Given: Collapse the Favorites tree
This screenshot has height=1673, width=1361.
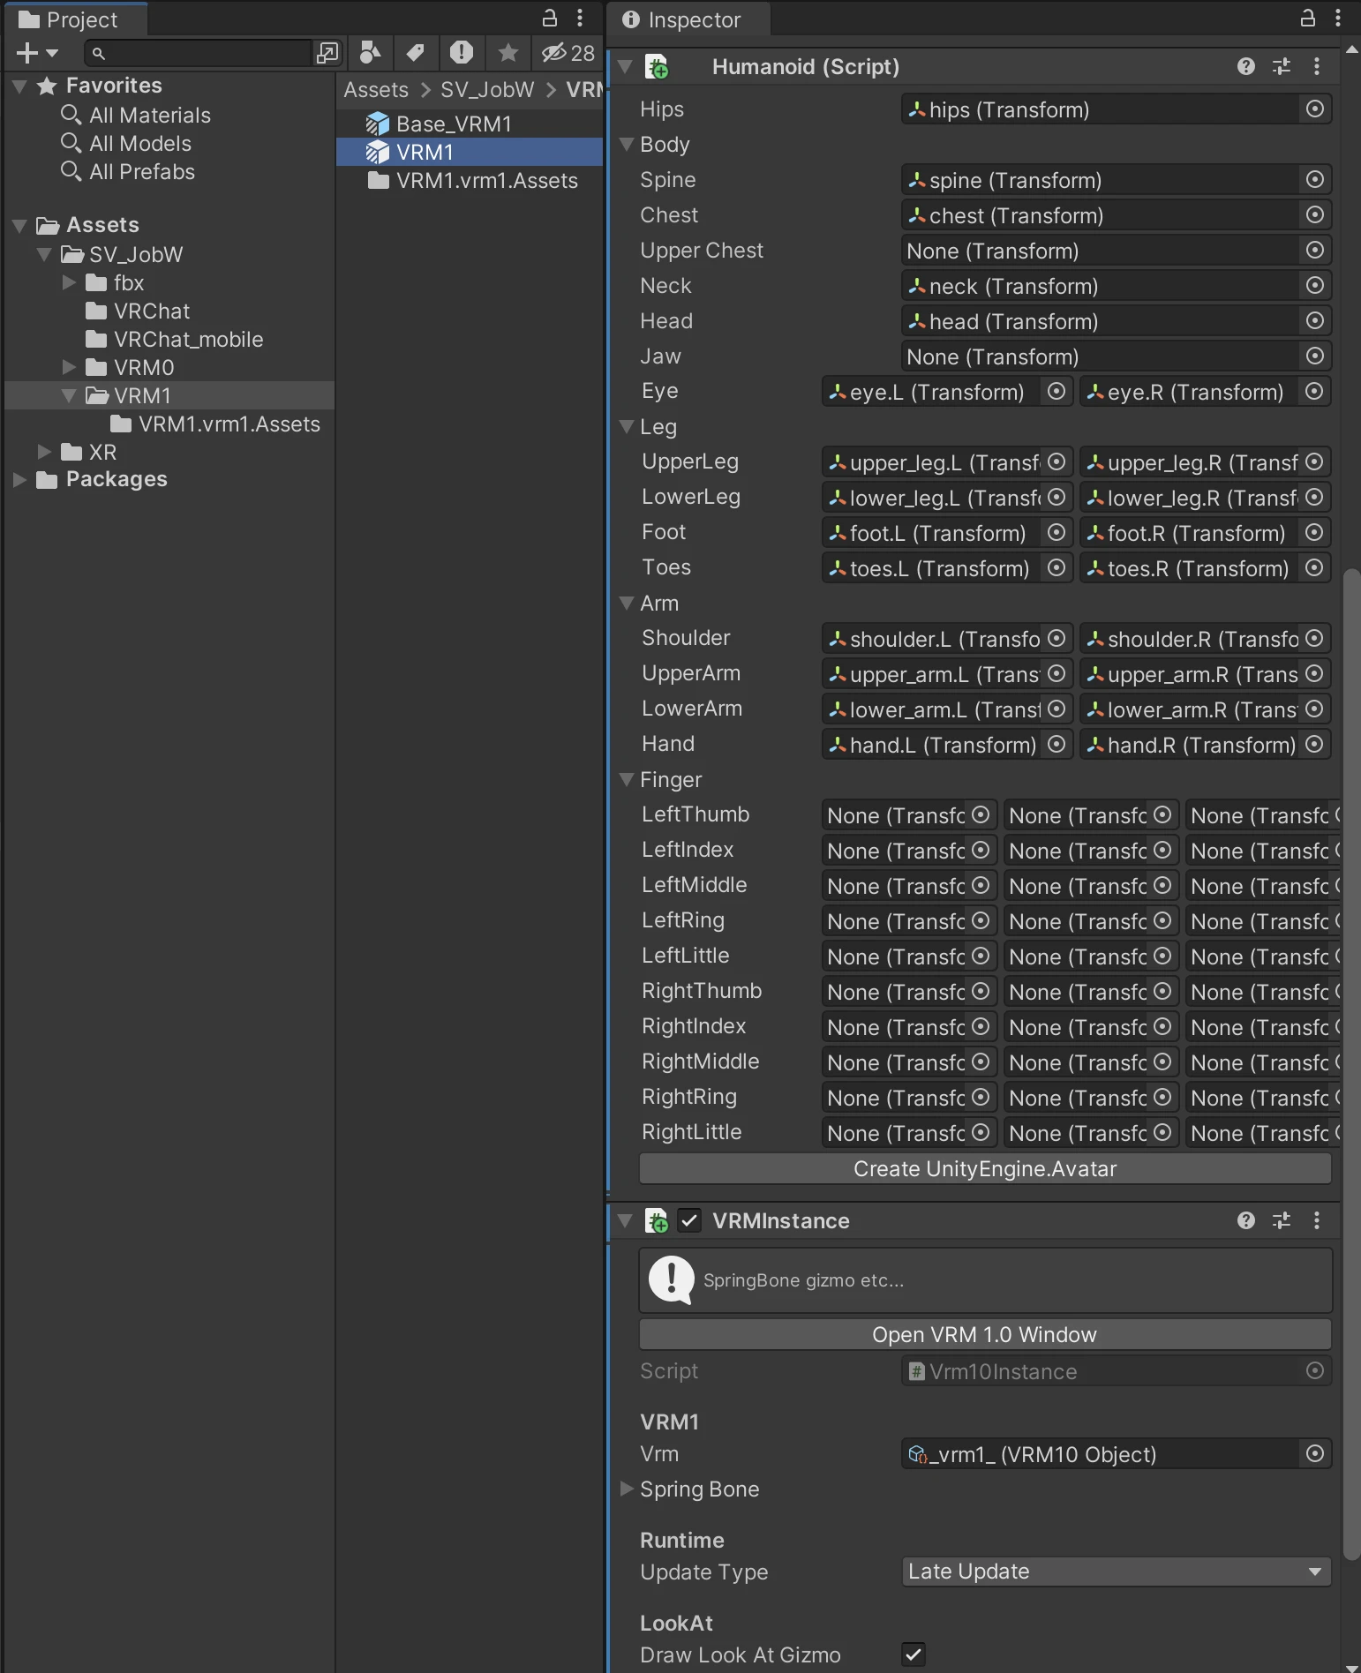Looking at the screenshot, I should point(19,86).
